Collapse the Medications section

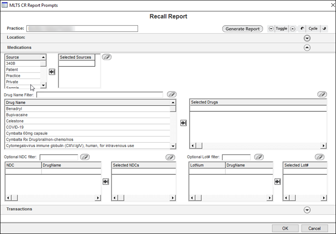click(x=307, y=48)
